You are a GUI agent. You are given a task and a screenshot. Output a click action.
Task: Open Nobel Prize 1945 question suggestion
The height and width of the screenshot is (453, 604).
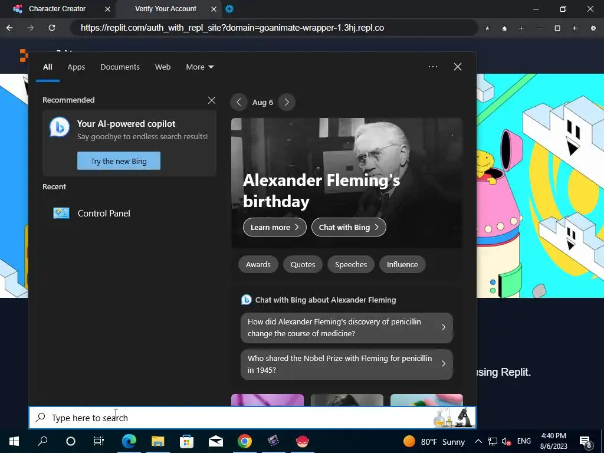click(347, 364)
